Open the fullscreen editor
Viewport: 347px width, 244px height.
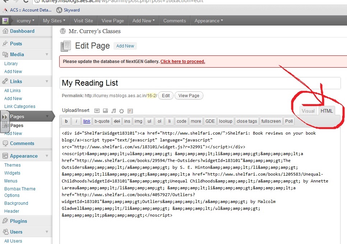pyautogui.click(x=271, y=121)
